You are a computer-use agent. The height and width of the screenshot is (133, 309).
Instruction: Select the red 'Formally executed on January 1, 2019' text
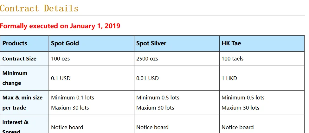point(60,26)
